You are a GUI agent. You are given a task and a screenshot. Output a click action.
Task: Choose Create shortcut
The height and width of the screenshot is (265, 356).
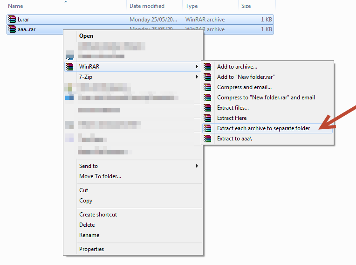click(x=98, y=215)
